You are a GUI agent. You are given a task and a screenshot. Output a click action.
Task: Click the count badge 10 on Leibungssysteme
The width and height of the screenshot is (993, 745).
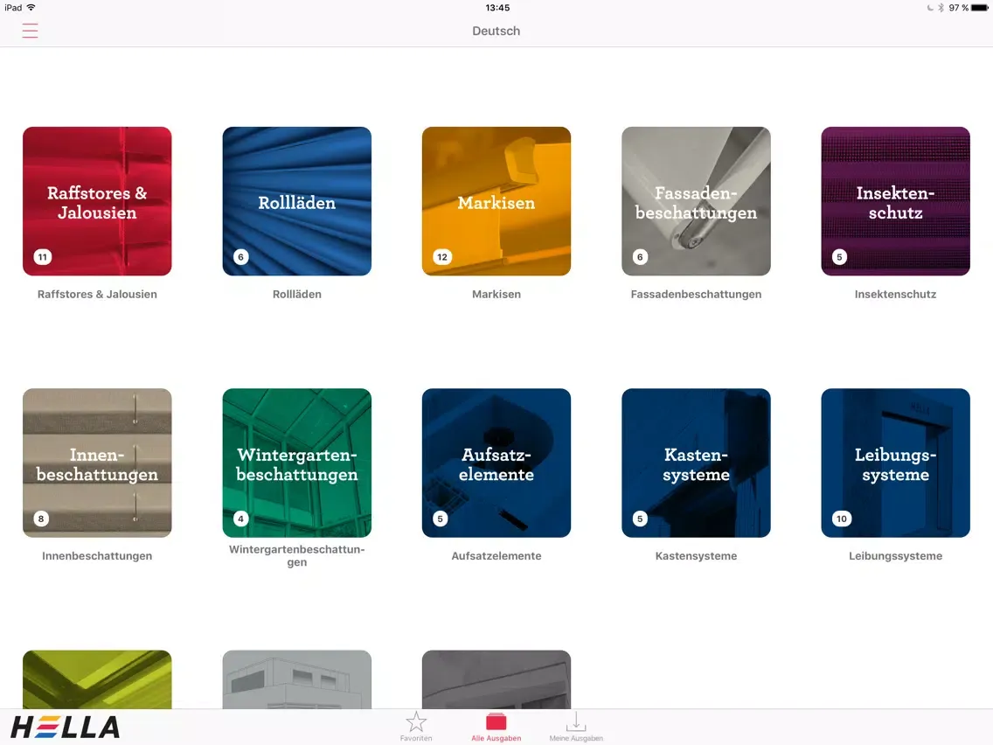point(842,519)
